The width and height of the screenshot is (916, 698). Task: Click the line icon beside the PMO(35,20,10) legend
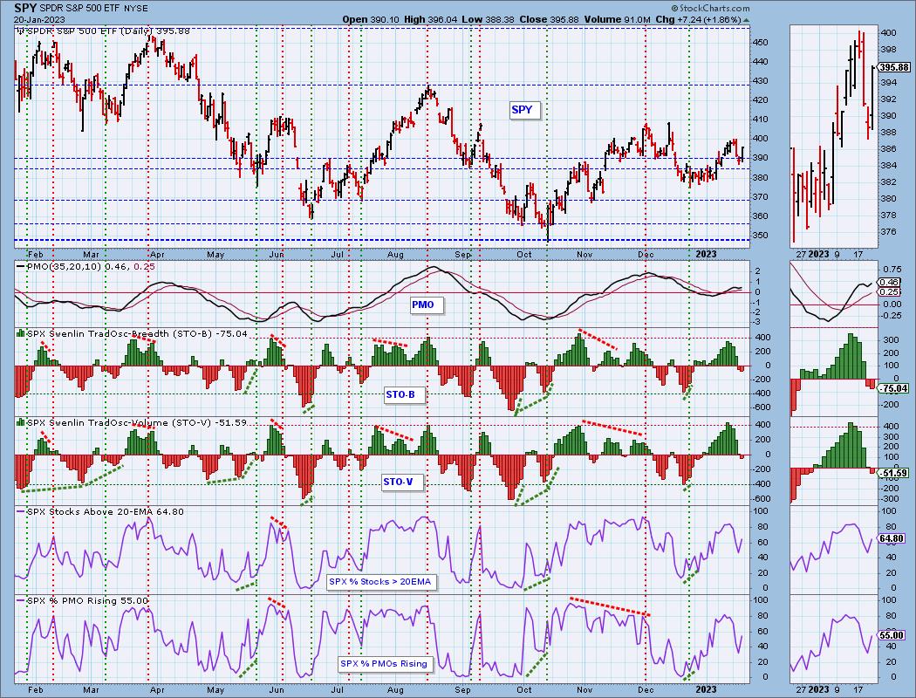(x=20, y=266)
